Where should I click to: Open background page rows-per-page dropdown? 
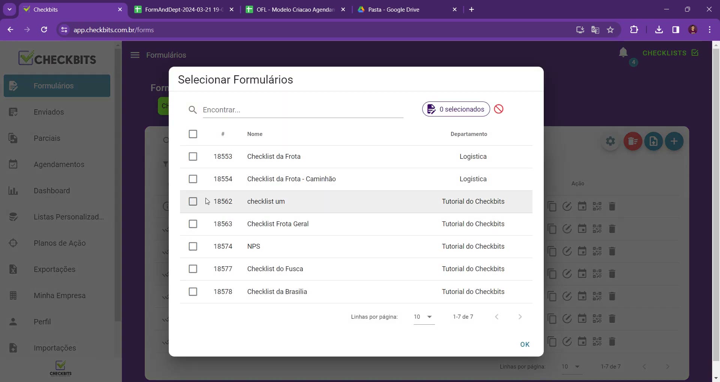click(572, 367)
